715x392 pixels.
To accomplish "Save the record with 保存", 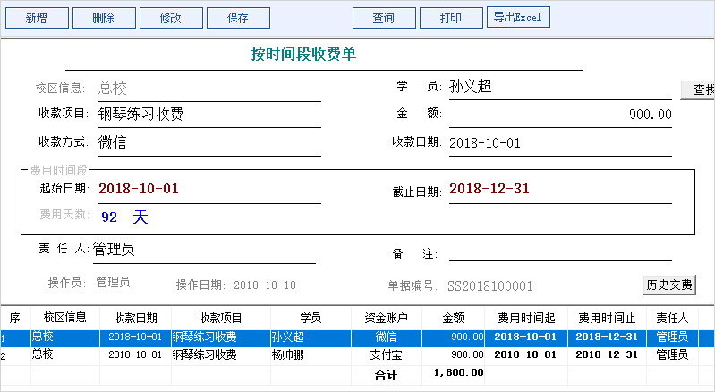I will click(x=238, y=18).
